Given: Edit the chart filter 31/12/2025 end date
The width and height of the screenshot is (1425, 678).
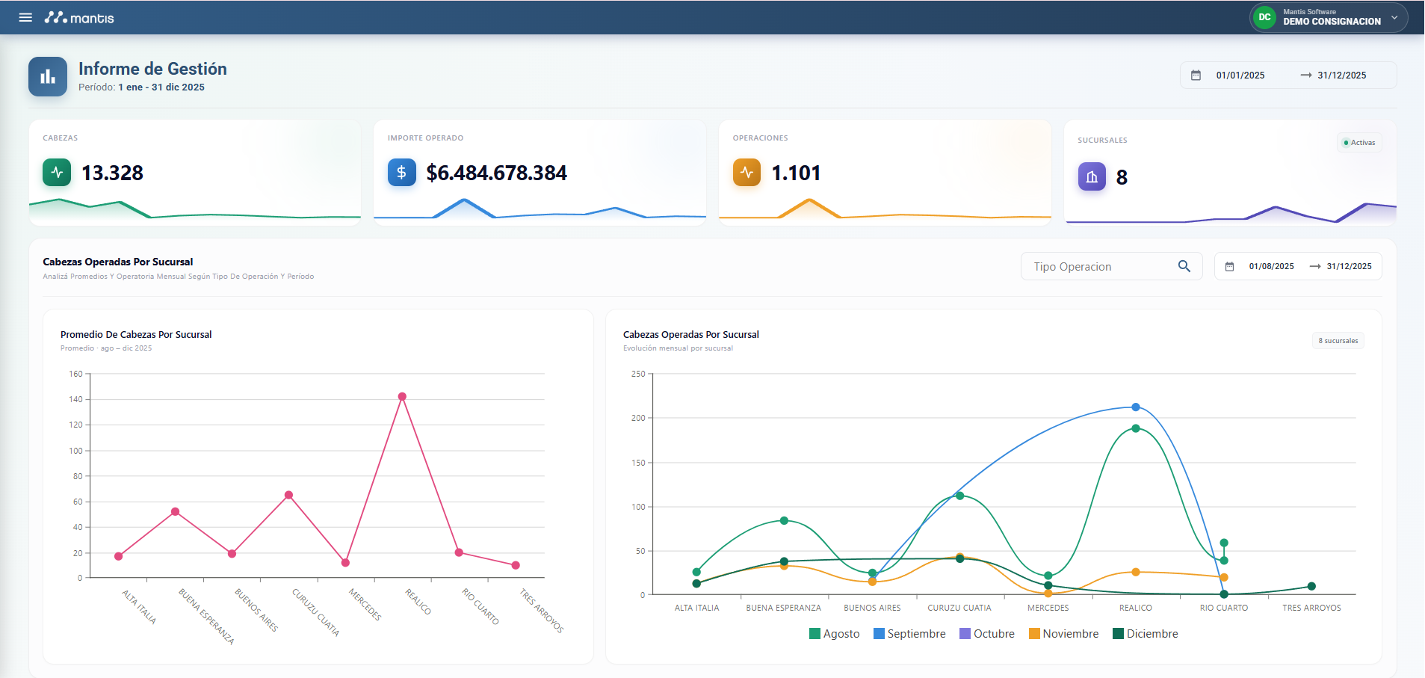Looking at the screenshot, I should [x=1349, y=267].
